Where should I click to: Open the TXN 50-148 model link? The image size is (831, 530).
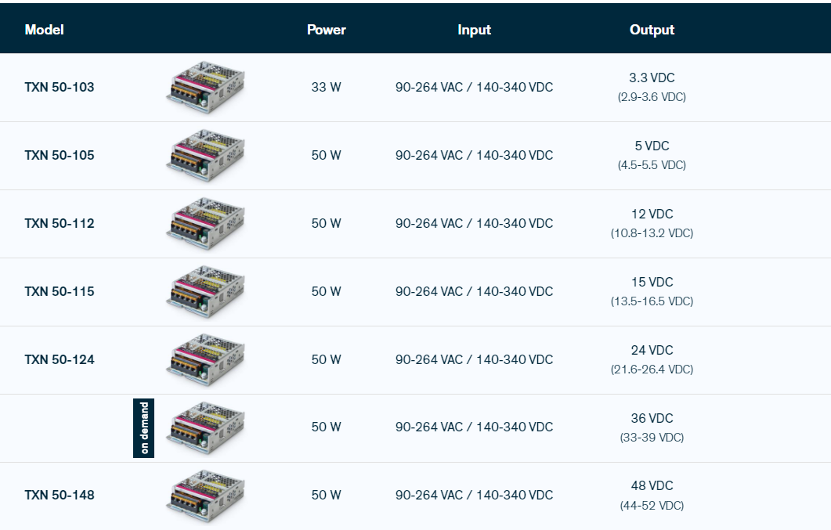click(60, 496)
